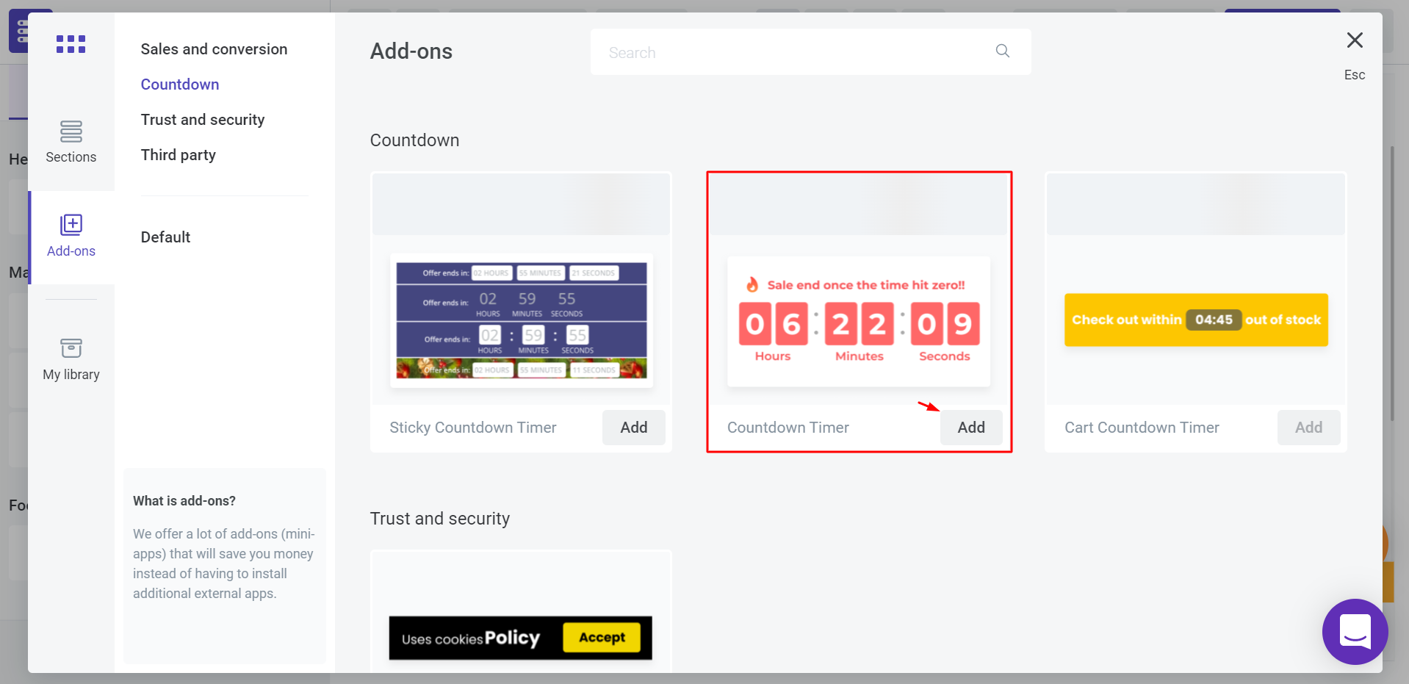The width and height of the screenshot is (1409, 684).
Task: Close the Add-ons dialog with X
Action: pyautogui.click(x=1354, y=40)
